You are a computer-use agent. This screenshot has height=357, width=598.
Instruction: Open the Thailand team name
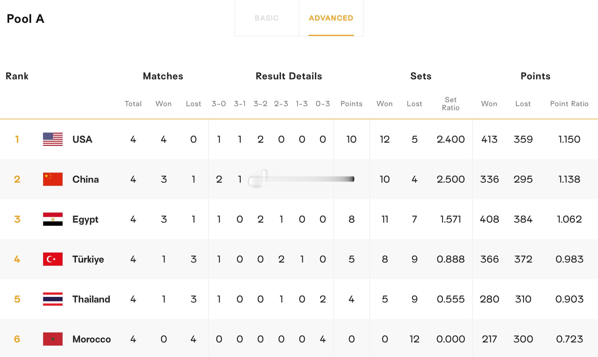(x=91, y=299)
